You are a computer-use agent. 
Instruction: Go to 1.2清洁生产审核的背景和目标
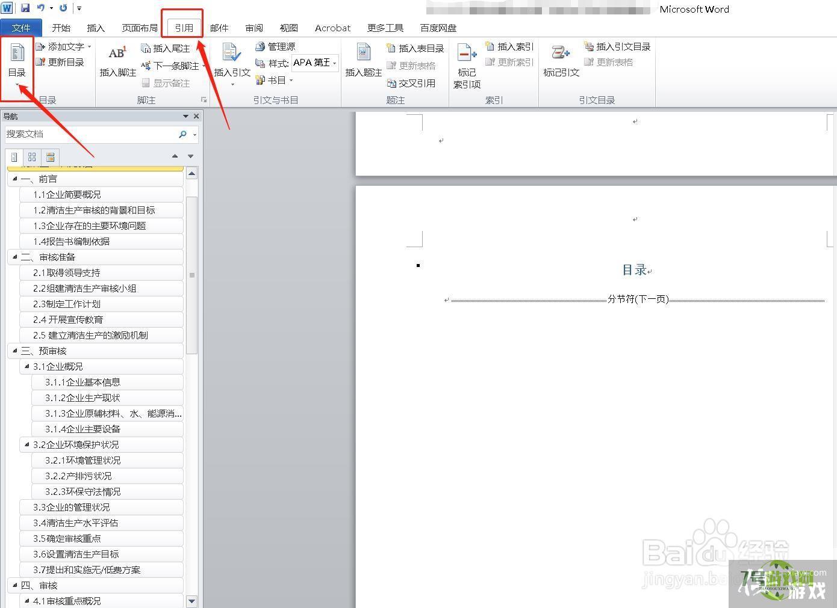101,210
